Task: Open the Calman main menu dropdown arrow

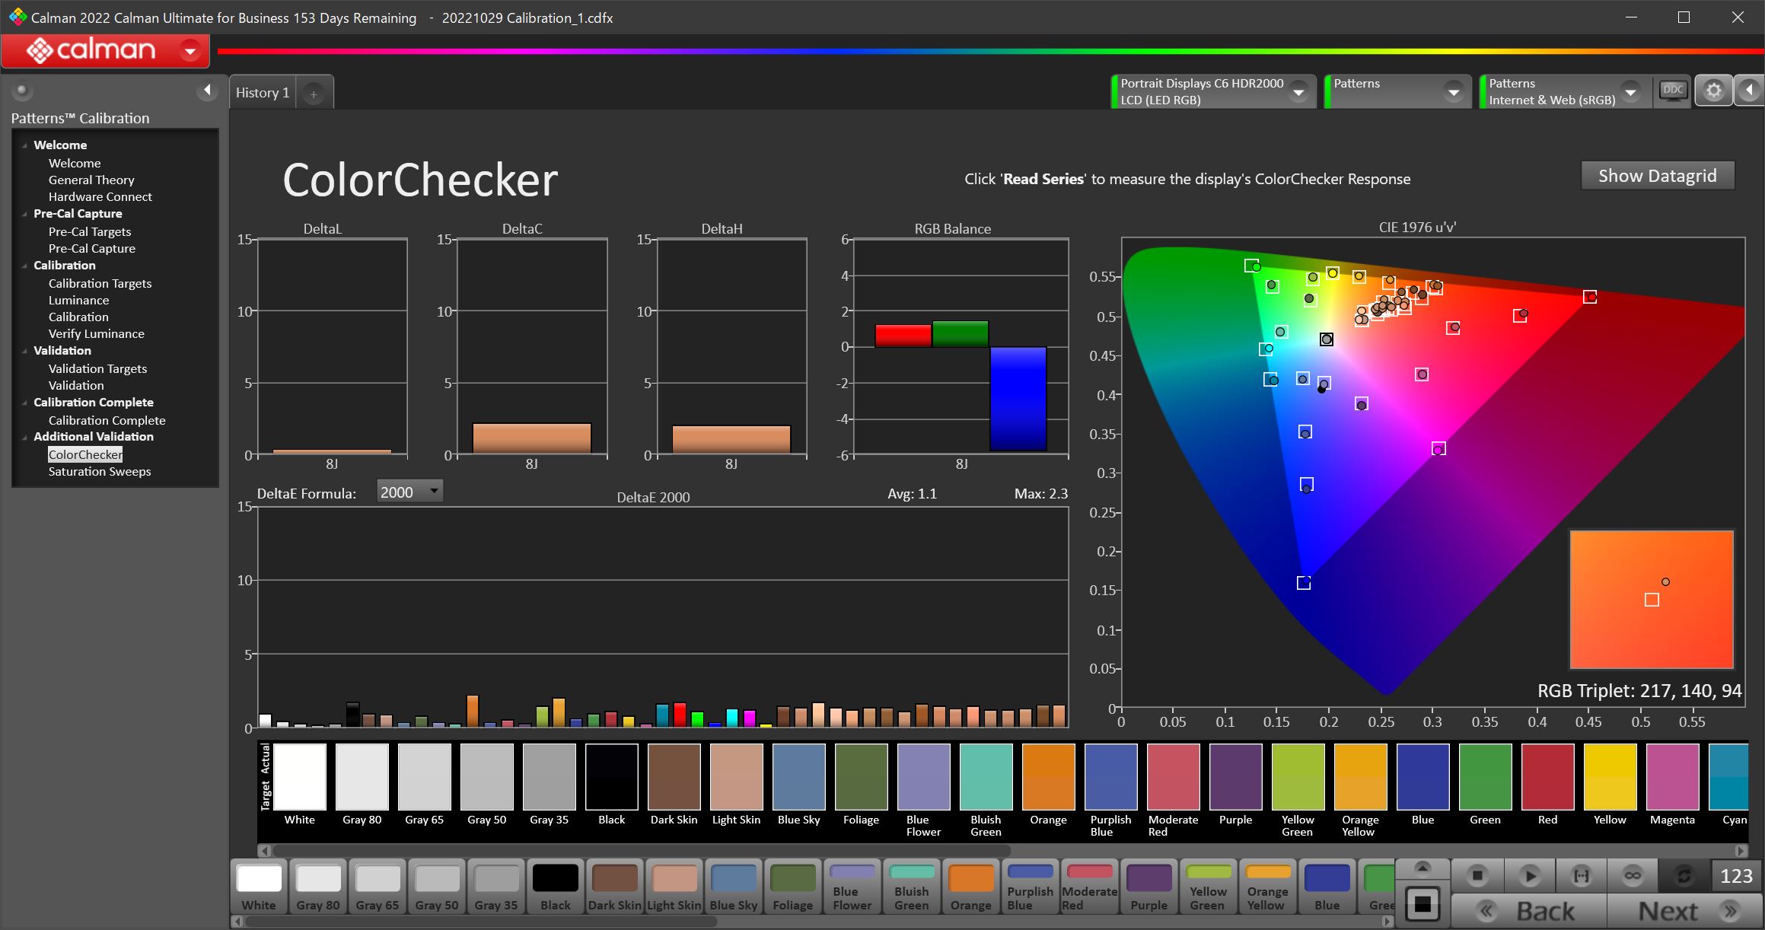Action: (x=190, y=51)
